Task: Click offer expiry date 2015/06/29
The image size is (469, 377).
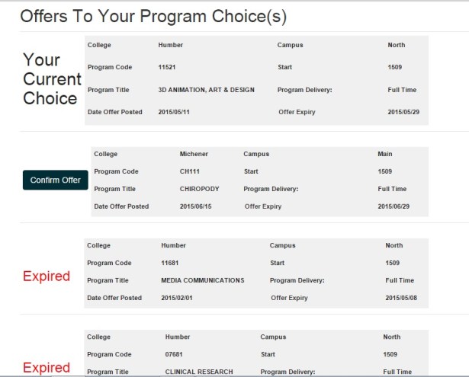Action: pos(393,206)
